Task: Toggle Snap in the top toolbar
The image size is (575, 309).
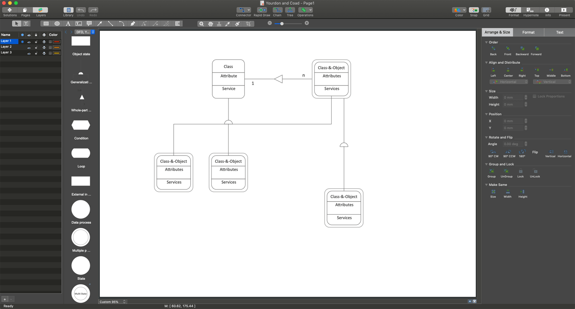Action: [x=474, y=10]
